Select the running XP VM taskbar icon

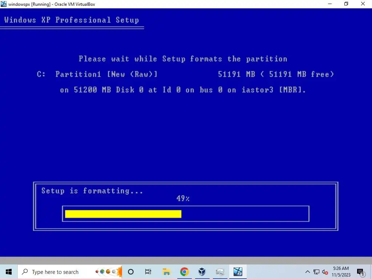click(x=238, y=272)
